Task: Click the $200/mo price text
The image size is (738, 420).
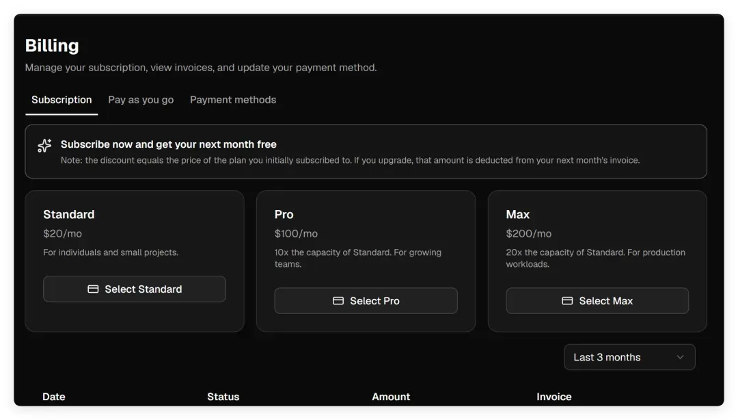Action: click(528, 234)
